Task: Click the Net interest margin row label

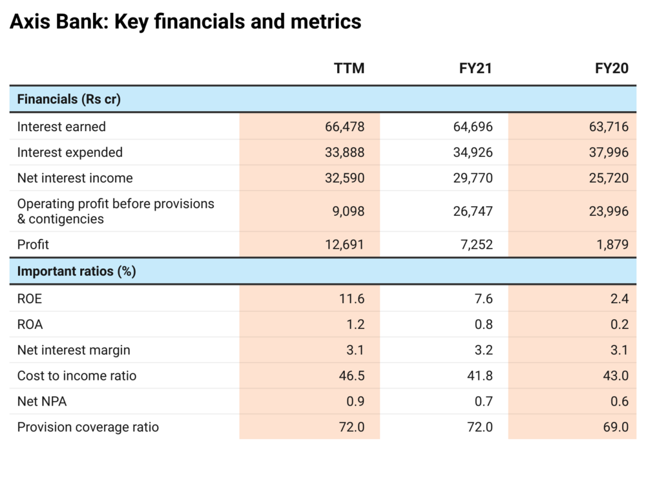Action: [x=74, y=350]
